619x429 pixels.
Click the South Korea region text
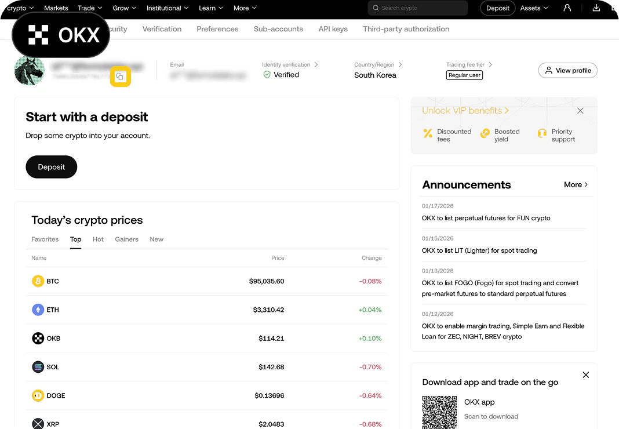[375, 75]
